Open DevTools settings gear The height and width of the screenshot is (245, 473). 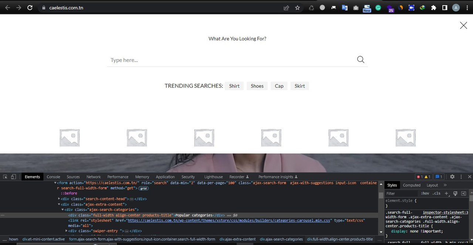click(x=452, y=177)
